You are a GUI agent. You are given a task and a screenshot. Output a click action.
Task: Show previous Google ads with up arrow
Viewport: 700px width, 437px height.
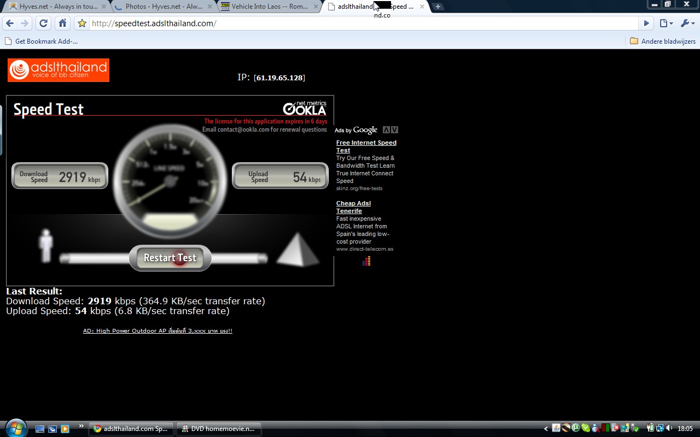coord(387,130)
